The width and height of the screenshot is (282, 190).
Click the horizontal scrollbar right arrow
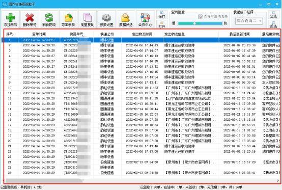[x=278, y=180]
